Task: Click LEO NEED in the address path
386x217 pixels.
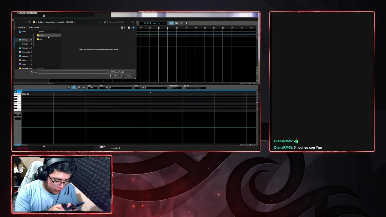Action: [70, 22]
